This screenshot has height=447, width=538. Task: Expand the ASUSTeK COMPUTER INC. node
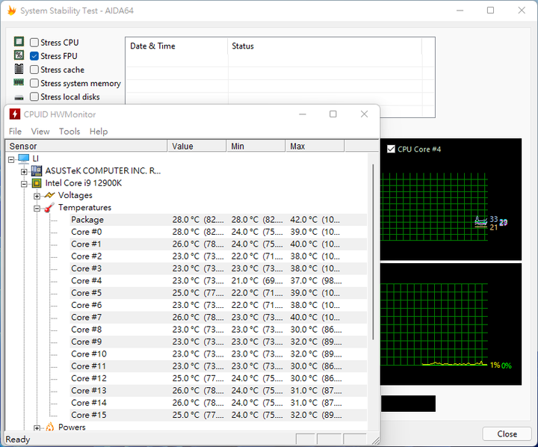24,172
